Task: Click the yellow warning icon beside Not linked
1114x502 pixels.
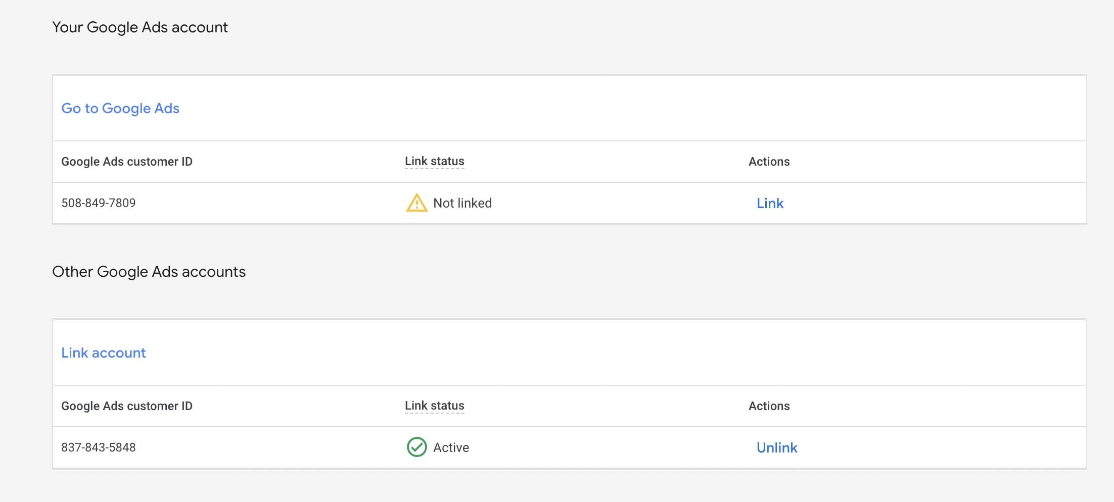Action: click(417, 203)
